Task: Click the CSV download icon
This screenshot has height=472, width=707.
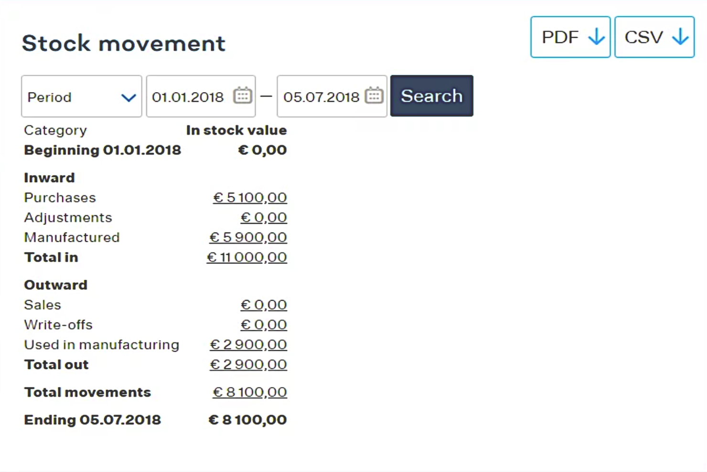Action: (654, 37)
